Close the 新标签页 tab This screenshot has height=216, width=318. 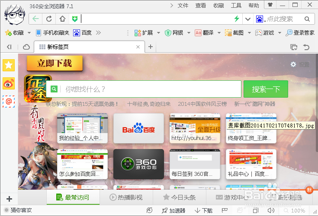coord(138,47)
